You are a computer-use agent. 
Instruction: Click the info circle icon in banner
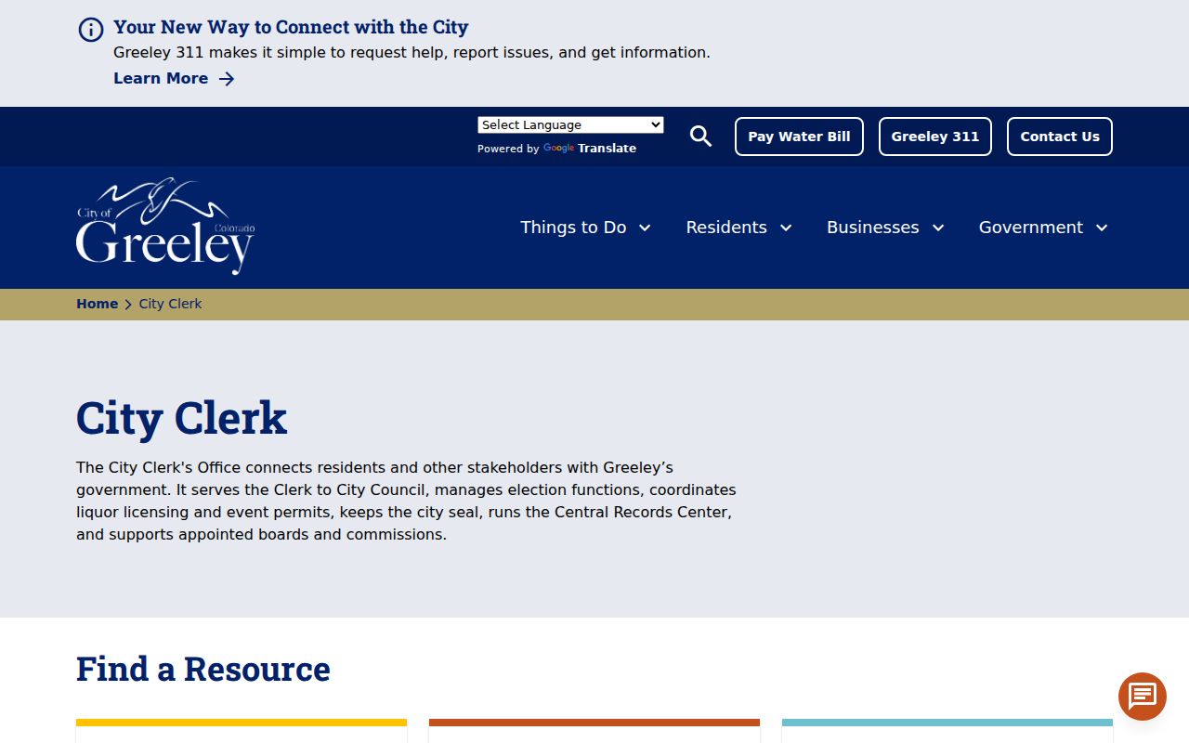pos(91,30)
